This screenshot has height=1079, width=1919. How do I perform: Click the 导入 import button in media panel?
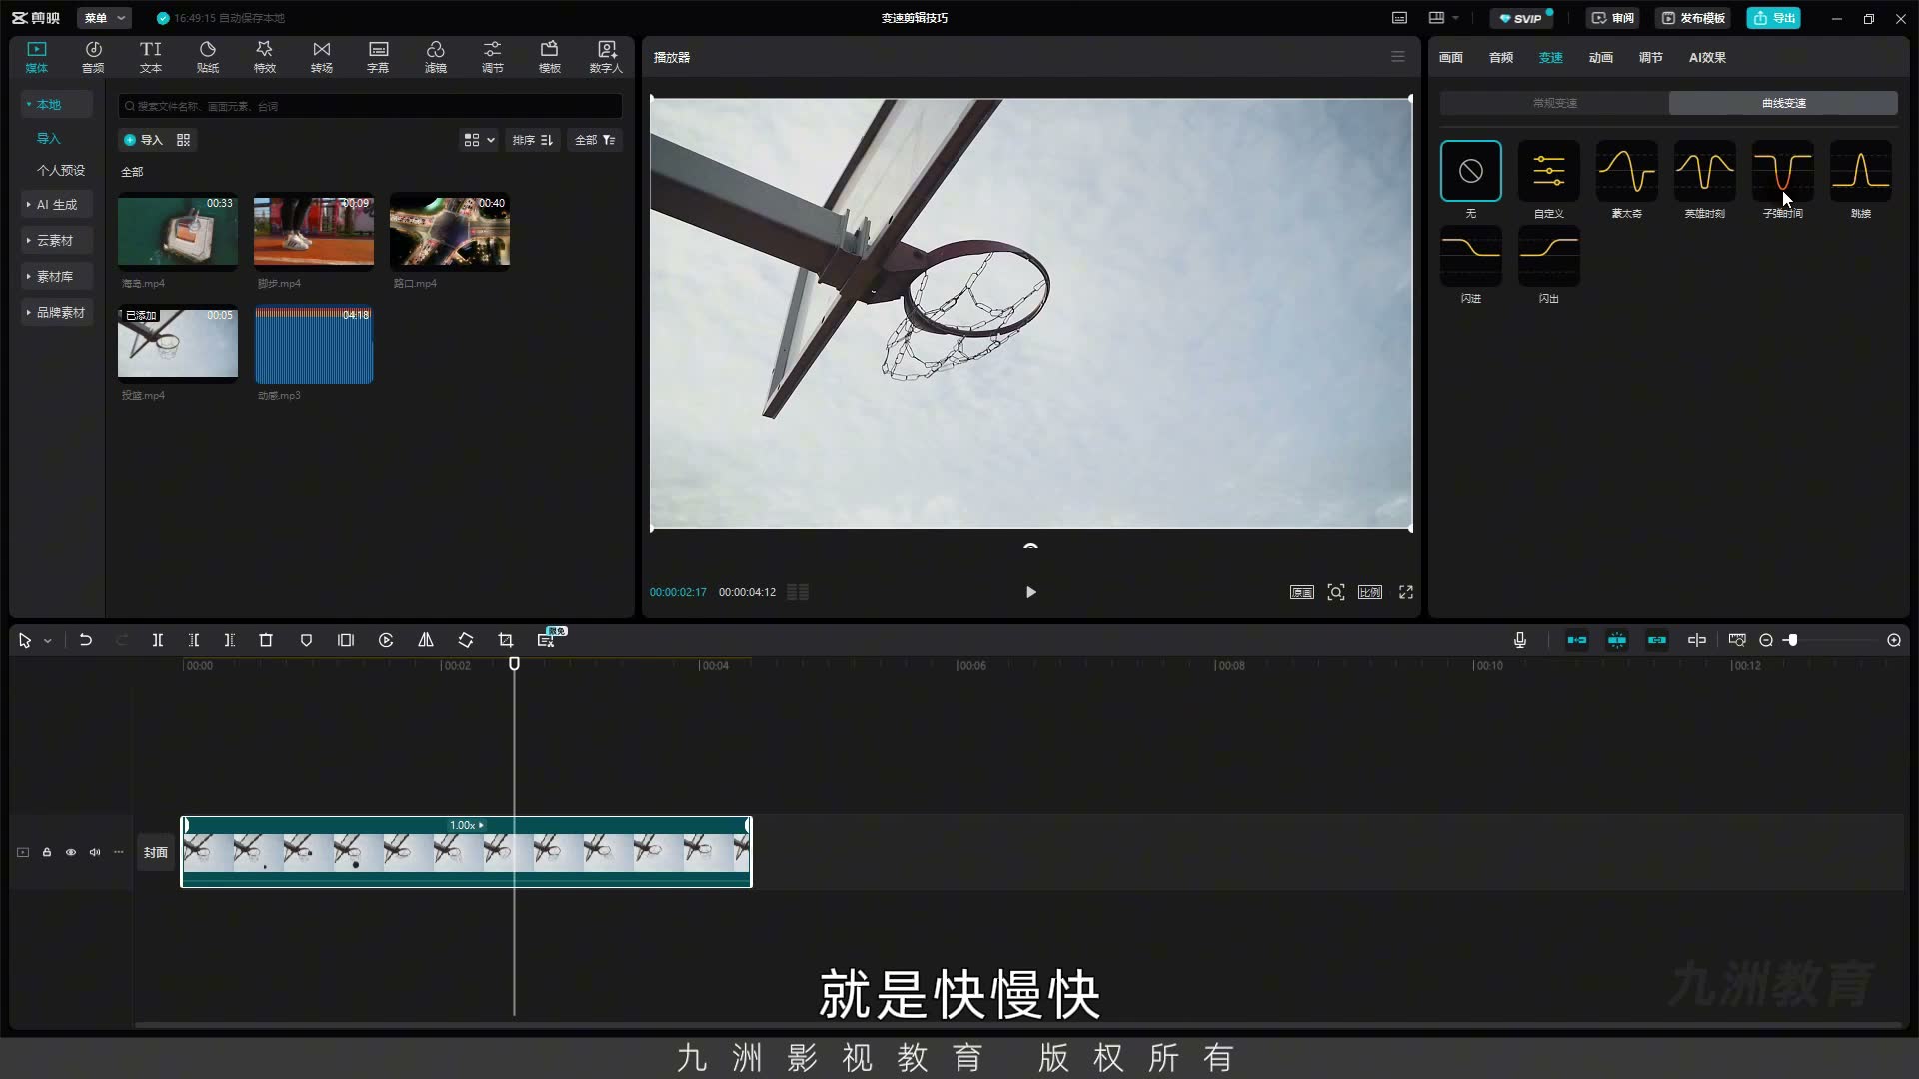[x=143, y=140]
